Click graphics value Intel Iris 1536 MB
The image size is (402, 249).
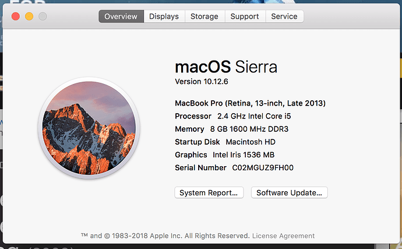[x=244, y=155]
